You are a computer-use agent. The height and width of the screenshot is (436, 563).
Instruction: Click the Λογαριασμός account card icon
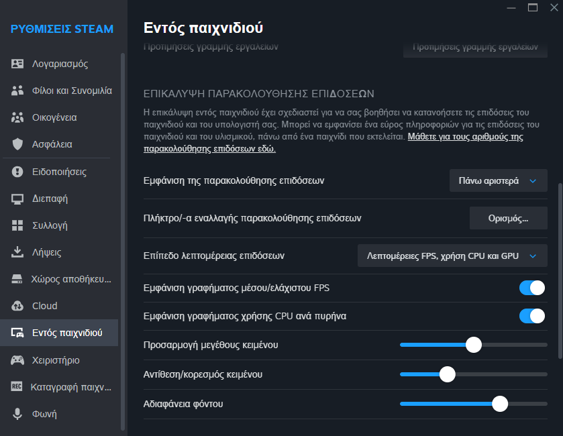pyautogui.click(x=18, y=64)
